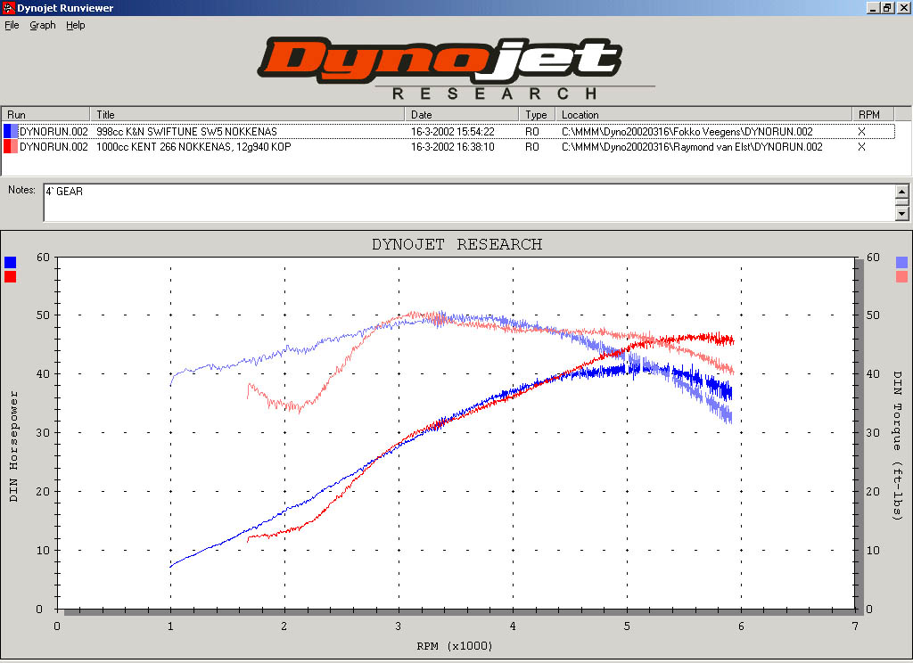Viewport: 913px width, 663px height.
Task: Click the light blue torque legend square at graph right
Action: coord(901,263)
